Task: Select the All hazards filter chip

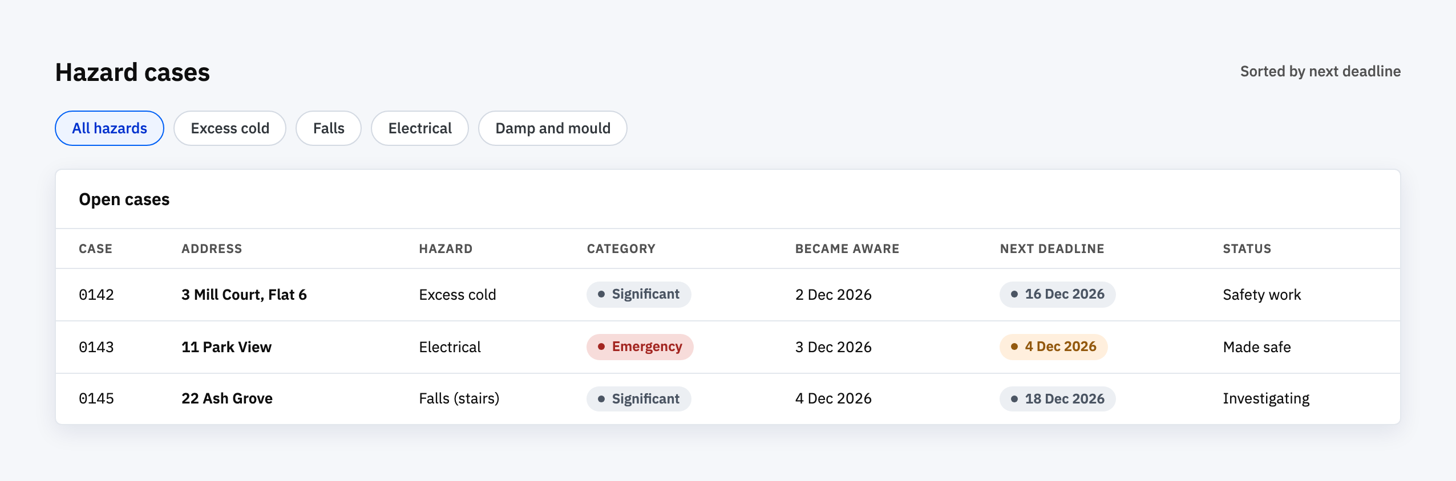Action: (110, 128)
